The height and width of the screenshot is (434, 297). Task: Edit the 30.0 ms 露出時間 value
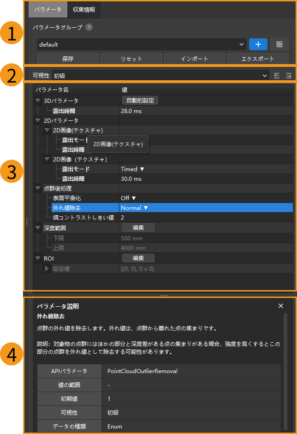click(x=131, y=179)
